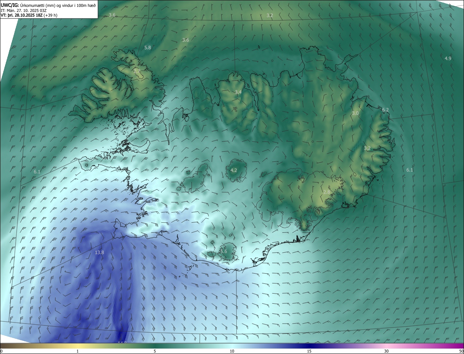The height and width of the screenshot is (354, 464).
Task: Click the 5.8 value label on the map
Action: (148, 47)
